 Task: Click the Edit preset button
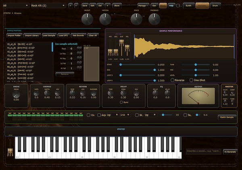pyautogui.click(x=92, y=6)
